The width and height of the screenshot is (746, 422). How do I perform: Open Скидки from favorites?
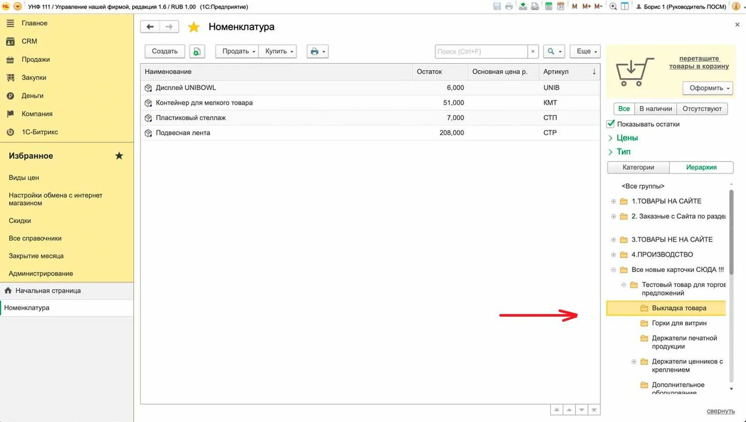[20, 221]
